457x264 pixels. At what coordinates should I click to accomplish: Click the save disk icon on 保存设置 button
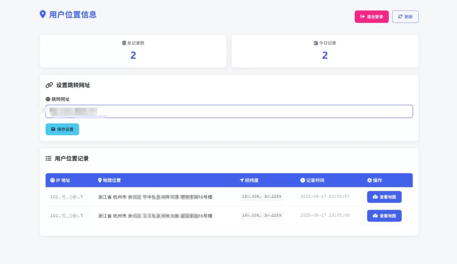[53, 129]
